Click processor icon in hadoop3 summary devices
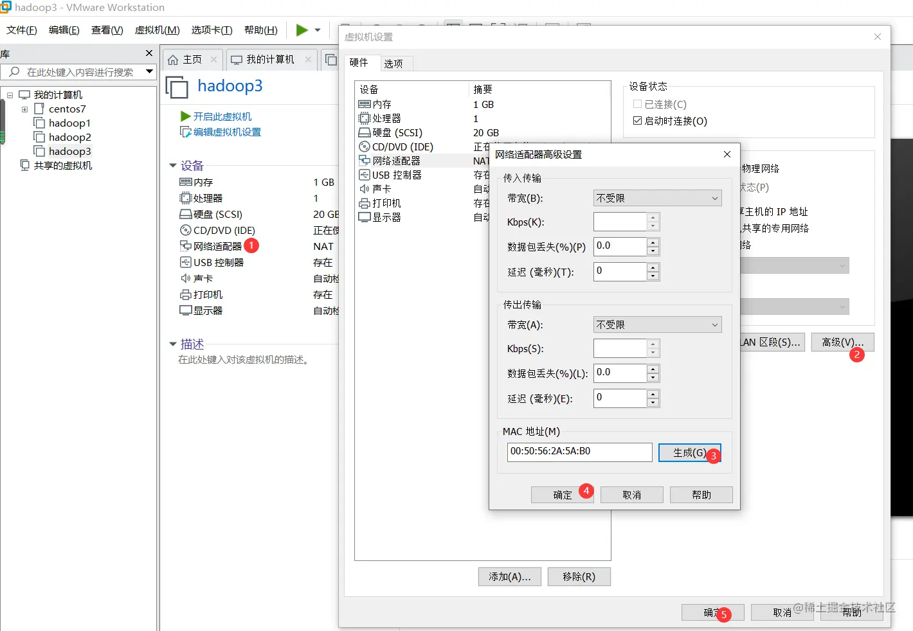 185,198
